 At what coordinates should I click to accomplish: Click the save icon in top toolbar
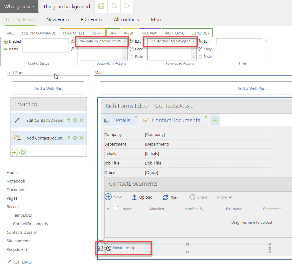pyautogui.click(x=101, y=6)
